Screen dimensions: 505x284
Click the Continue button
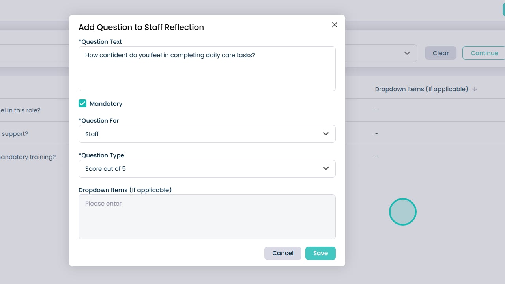pyautogui.click(x=484, y=53)
